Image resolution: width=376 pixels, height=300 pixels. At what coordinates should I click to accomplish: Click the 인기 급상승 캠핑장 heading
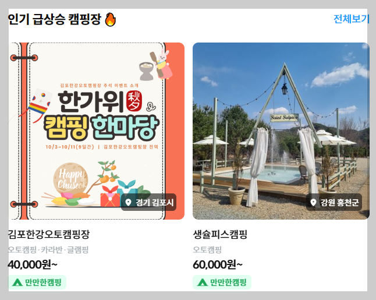(x=55, y=19)
